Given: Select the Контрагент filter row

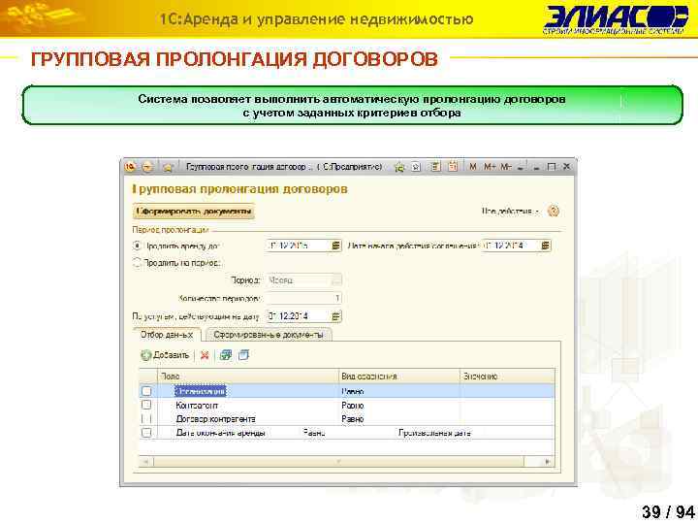Looking at the screenshot, I should pyautogui.click(x=347, y=405).
